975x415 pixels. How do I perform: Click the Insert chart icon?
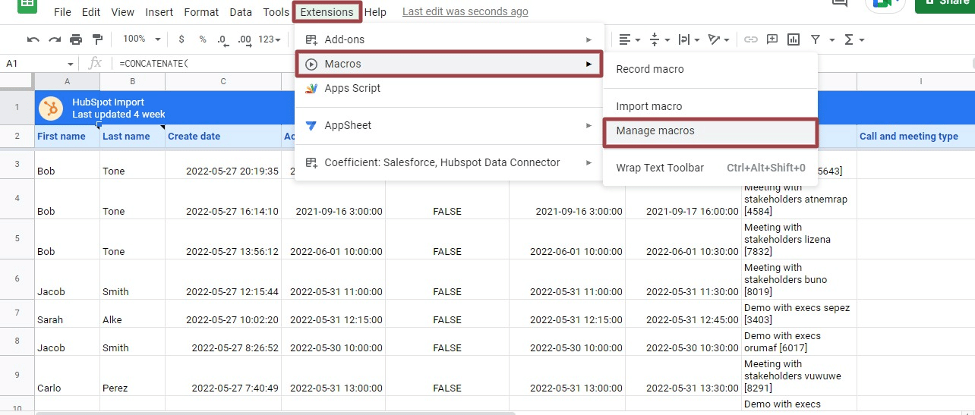[x=794, y=39]
